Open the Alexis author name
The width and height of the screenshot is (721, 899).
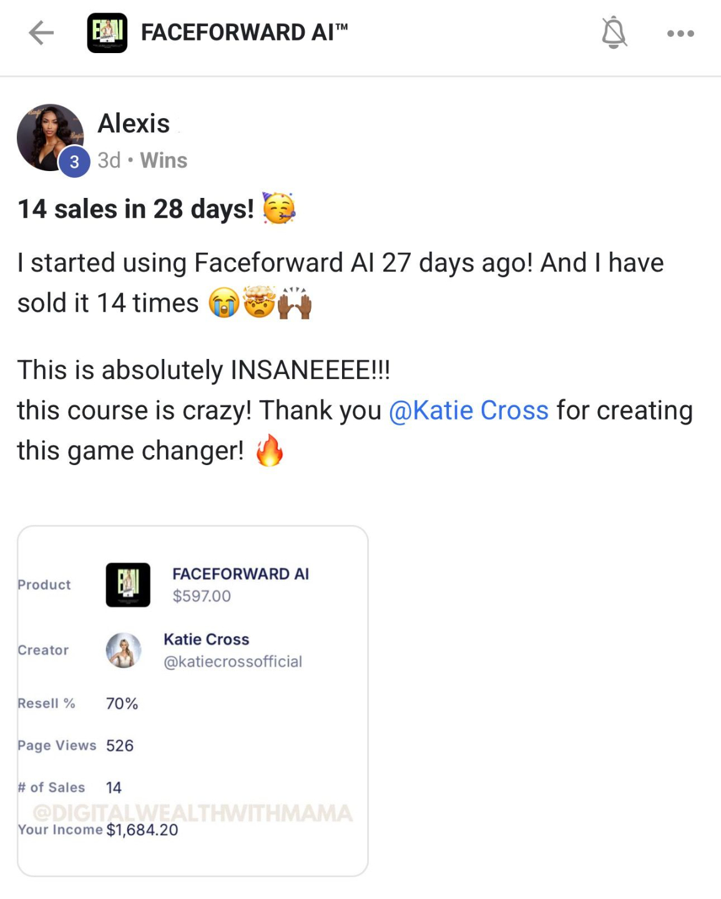(134, 124)
